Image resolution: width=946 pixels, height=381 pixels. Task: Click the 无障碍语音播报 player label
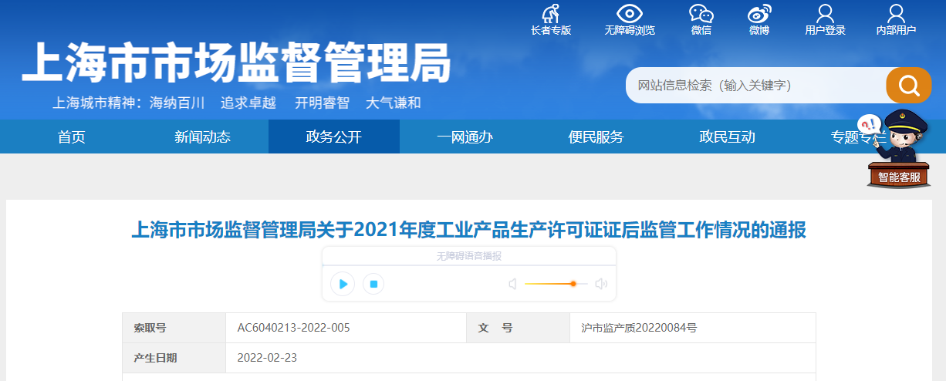point(469,256)
